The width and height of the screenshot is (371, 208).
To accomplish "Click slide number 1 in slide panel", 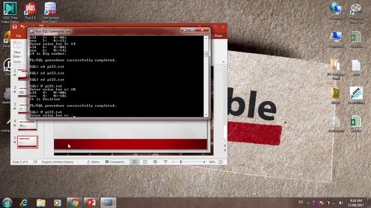I will [x=15, y=70].
